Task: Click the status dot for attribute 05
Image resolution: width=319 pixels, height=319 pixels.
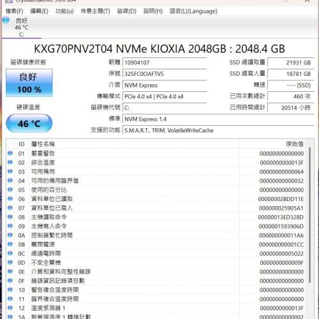Action: (x=10, y=189)
